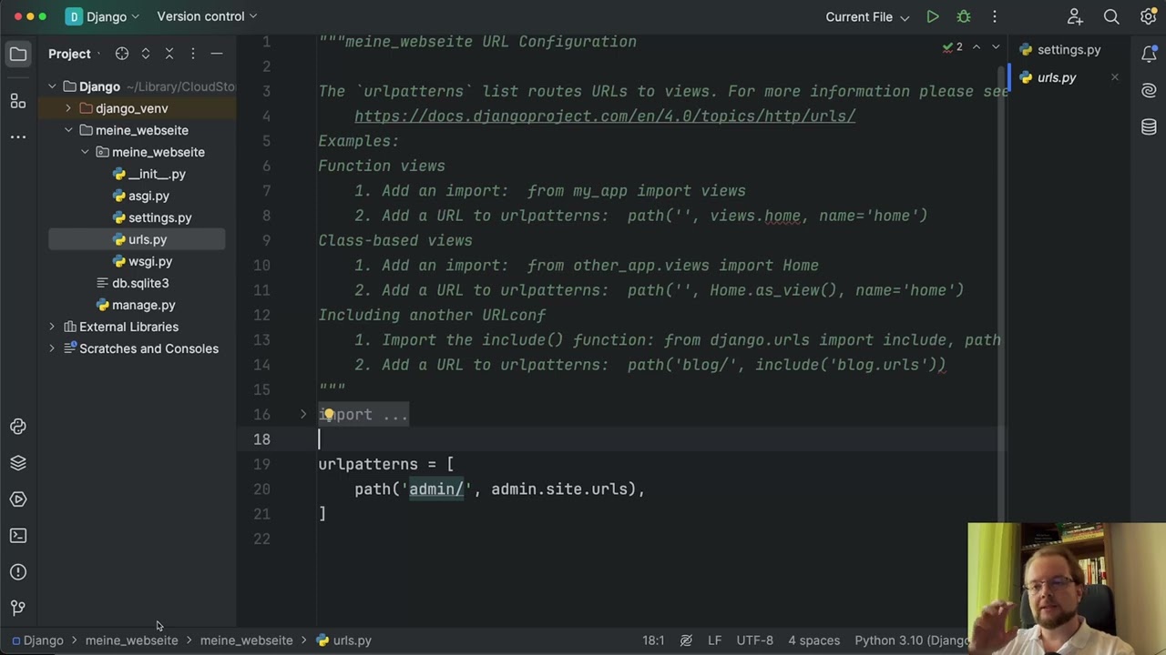Image resolution: width=1166 pixels, height=655 pixels.
Task: Jump to the previous highlighted problem arrow
Action: 977,47
